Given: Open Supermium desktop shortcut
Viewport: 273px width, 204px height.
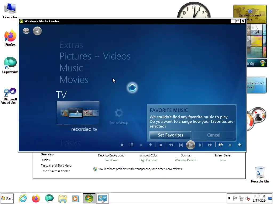Looking at the screenshot, I should (x=10, y=65).
